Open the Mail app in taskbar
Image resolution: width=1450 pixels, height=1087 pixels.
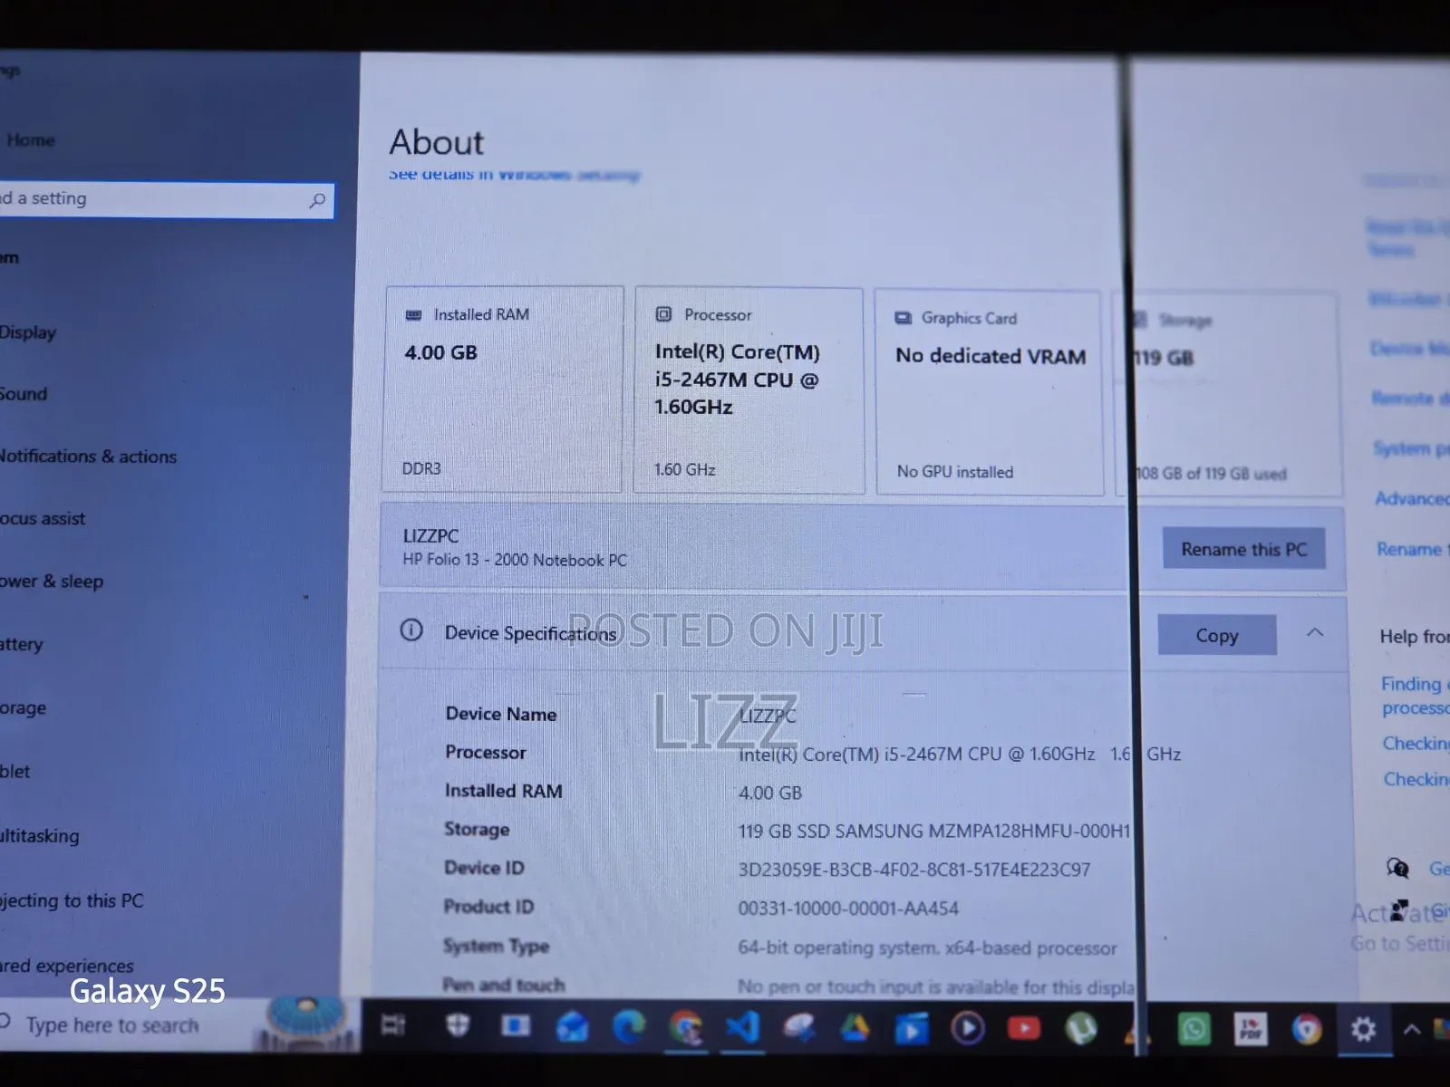pyautogui.click(x=572, y=1027)
